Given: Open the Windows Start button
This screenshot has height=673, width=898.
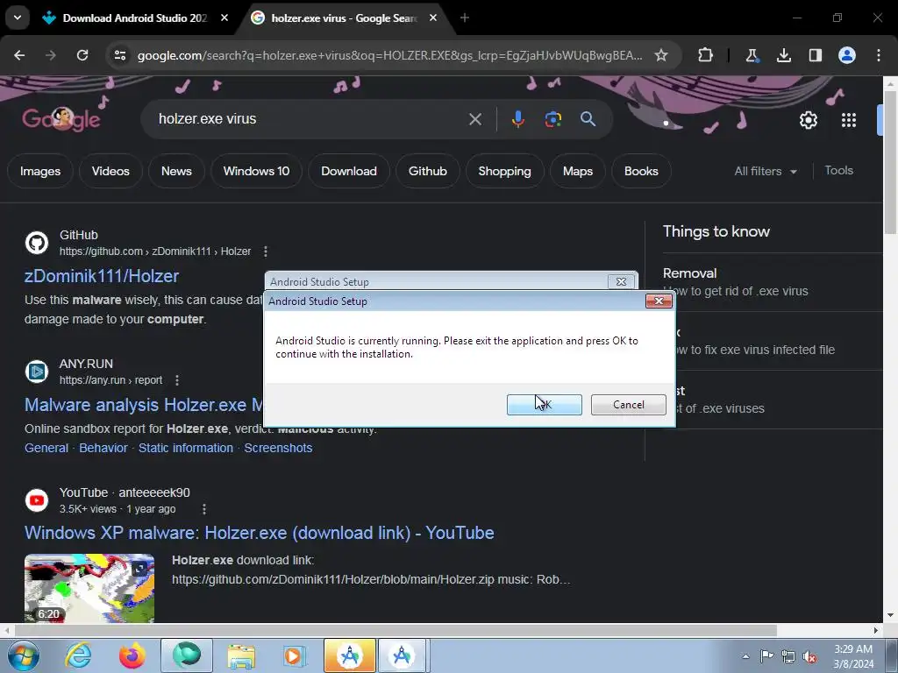Looking at the screenshot, I should pos(23,655).
